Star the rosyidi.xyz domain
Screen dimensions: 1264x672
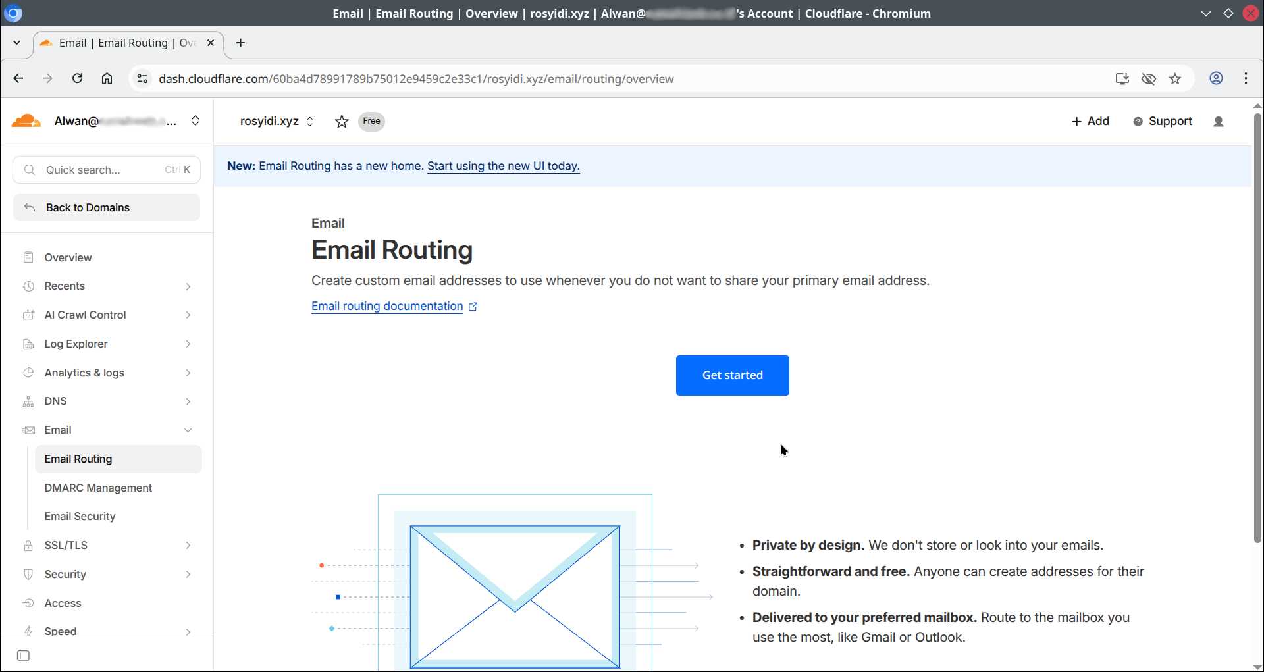coord(341,122)
